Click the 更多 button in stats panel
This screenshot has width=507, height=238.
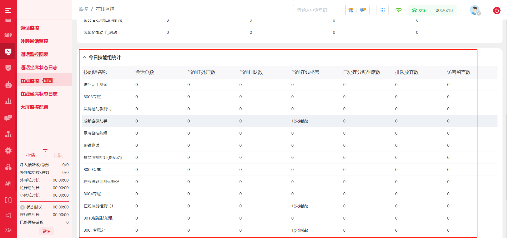coord(46,231)
